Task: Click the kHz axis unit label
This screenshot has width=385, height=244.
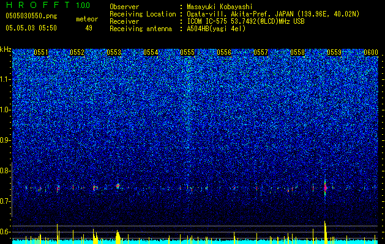Action: coord(6,49)
